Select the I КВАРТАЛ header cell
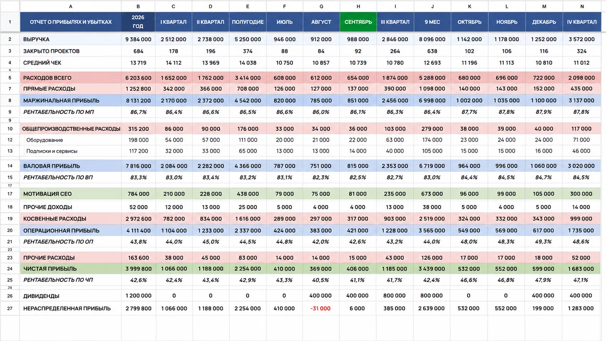 click(173, 22)
